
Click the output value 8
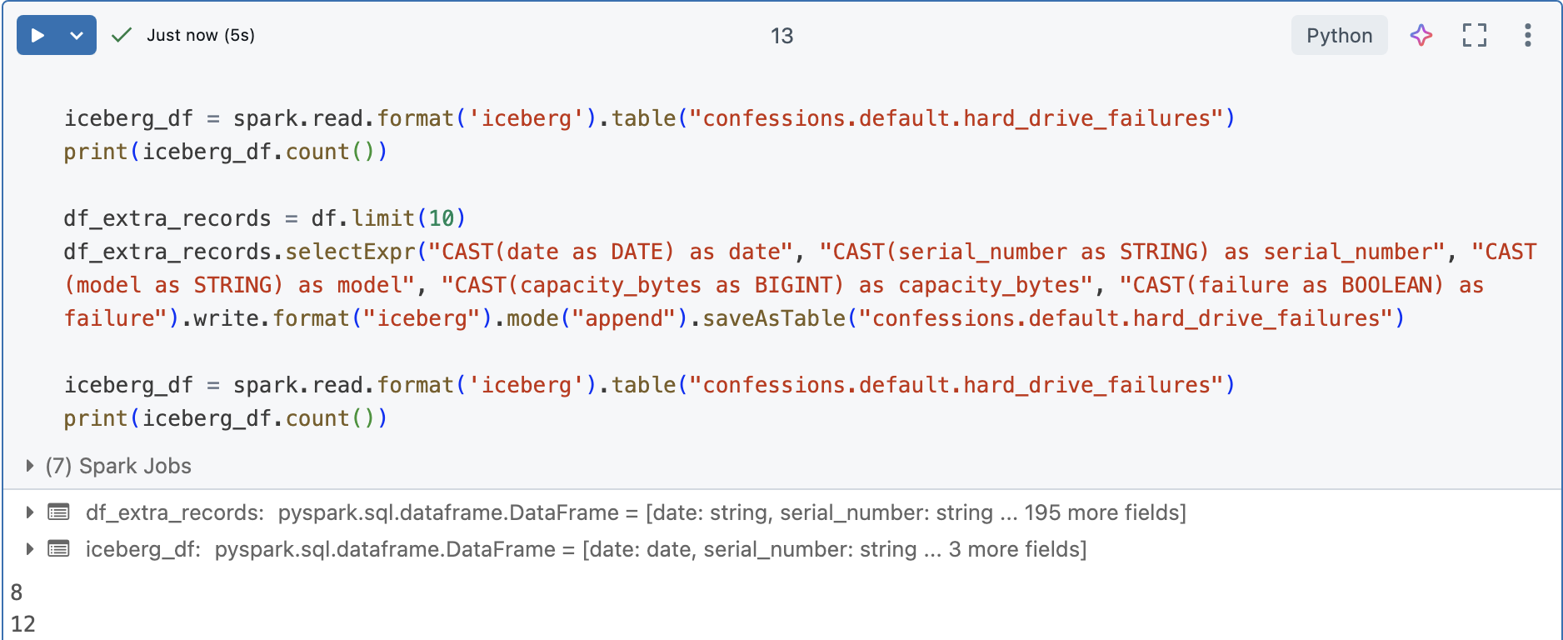17,592
